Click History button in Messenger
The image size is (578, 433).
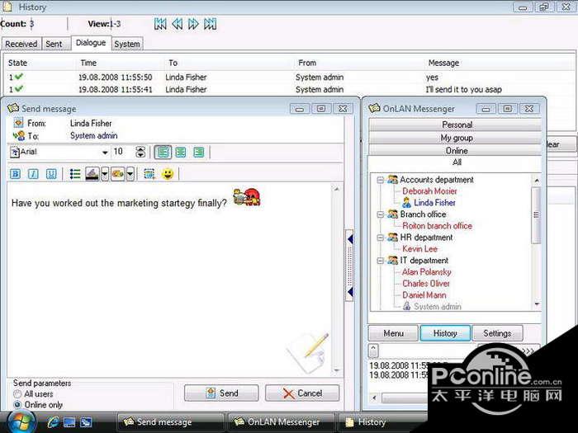(445, 333)
